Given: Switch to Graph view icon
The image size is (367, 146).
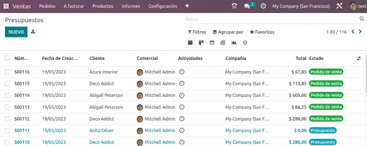Looking at the screenshot, I should [x=234, y=43].
